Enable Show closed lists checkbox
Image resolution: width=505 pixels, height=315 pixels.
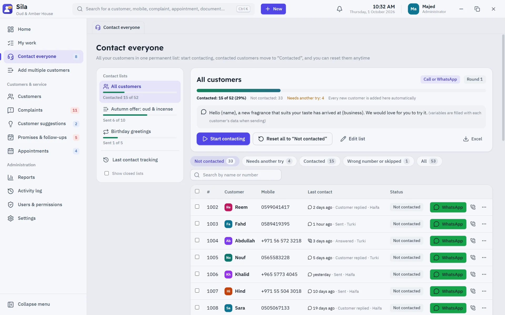(107, 173)
